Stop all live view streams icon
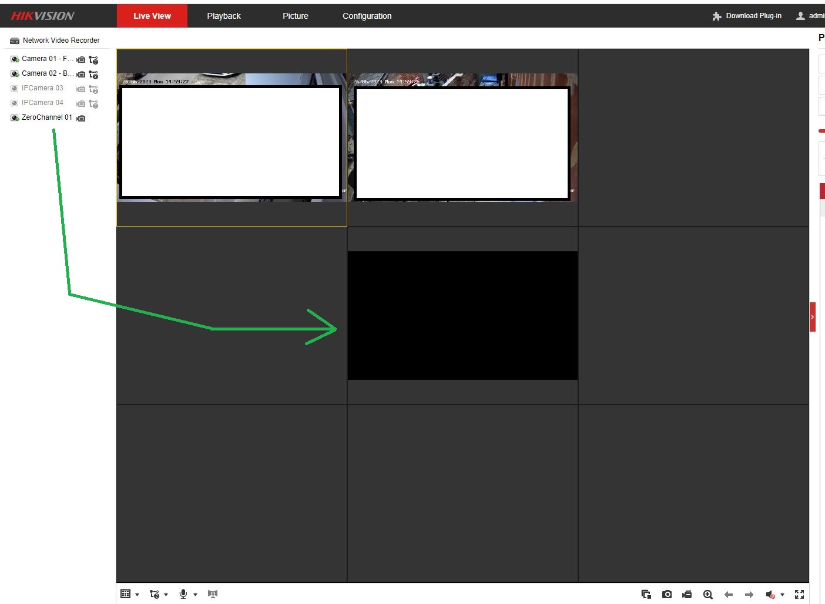 click(x=646, y=594)
